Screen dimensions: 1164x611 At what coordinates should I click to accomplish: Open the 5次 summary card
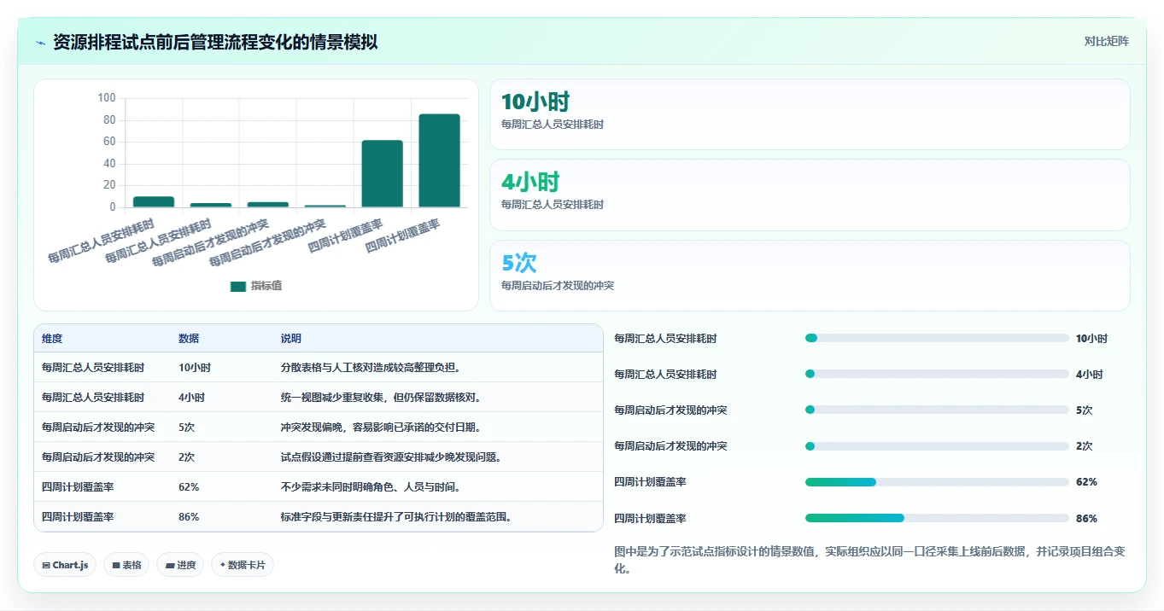tap(810, 276)
